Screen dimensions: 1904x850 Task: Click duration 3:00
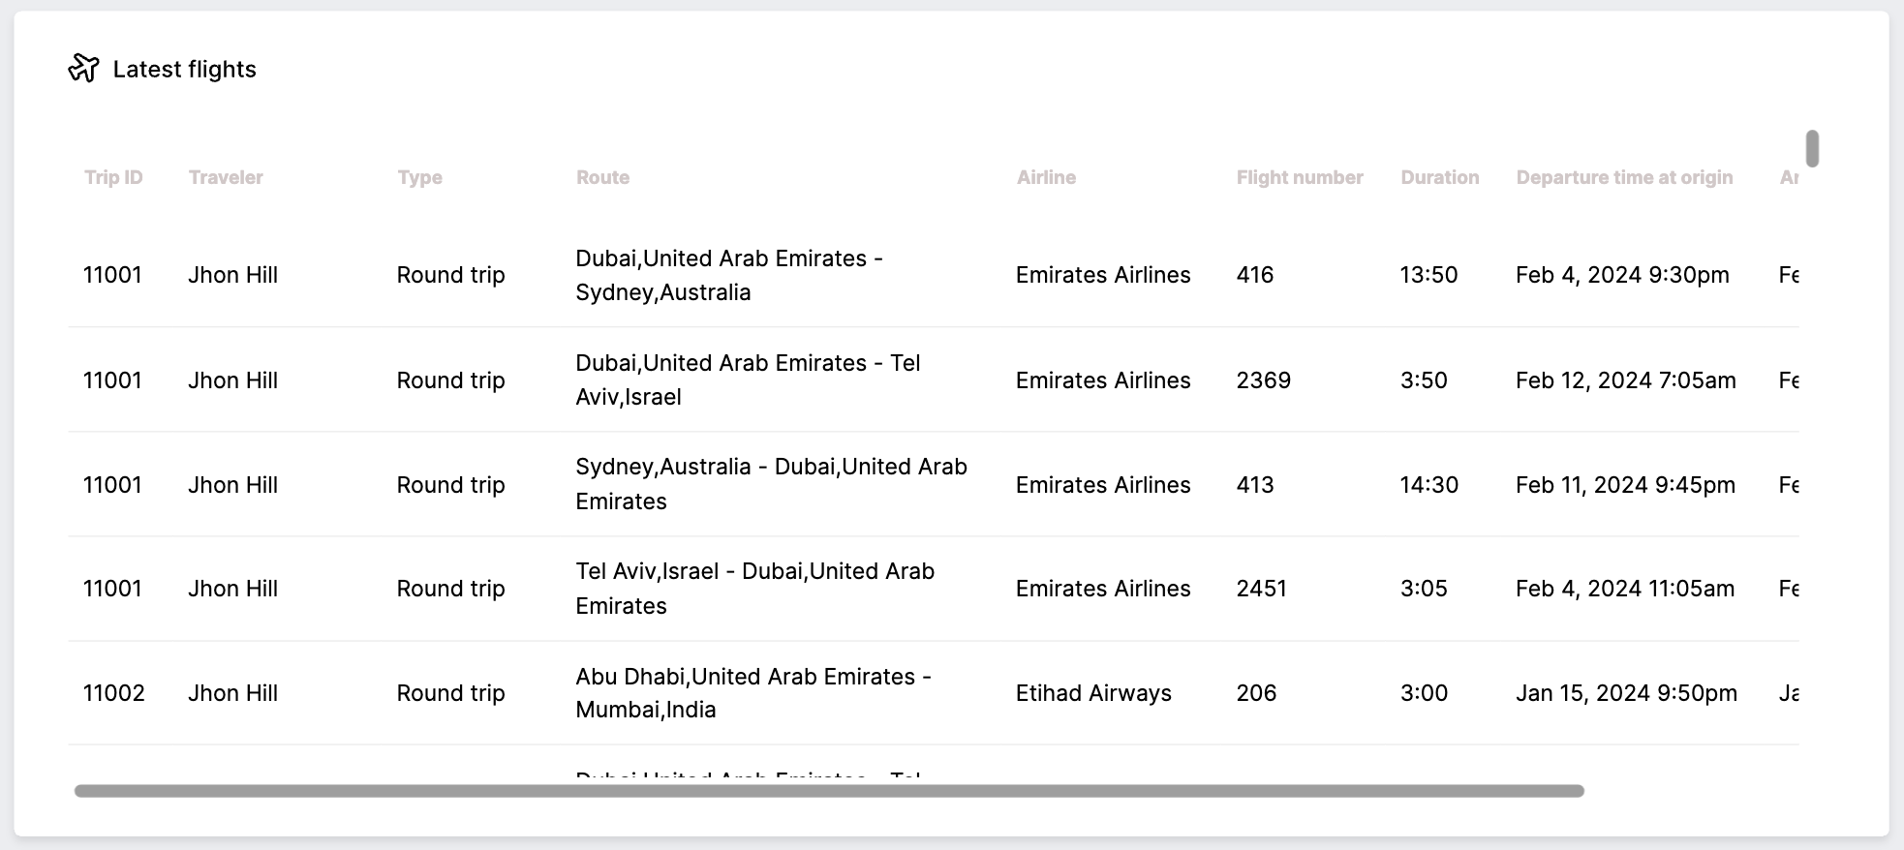1424,693
